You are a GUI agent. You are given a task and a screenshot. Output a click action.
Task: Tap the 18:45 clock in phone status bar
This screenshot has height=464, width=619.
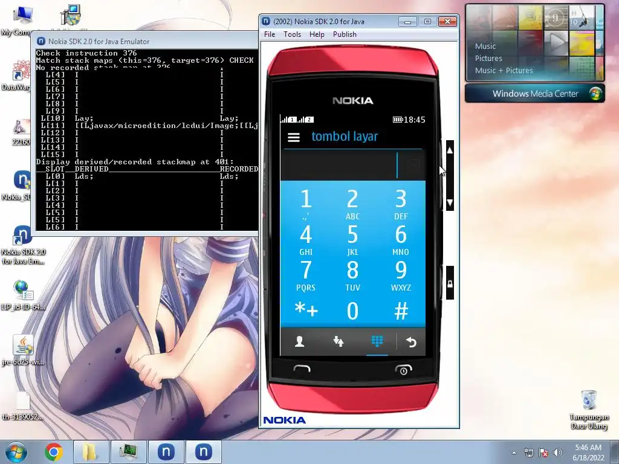[x=415, y=120]
